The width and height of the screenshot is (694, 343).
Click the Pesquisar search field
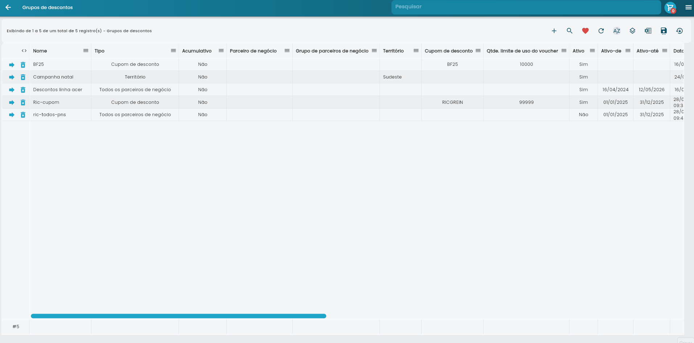point(526,7)
